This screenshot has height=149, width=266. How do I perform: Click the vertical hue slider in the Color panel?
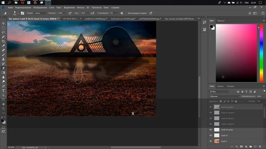[x=261, y=53]
